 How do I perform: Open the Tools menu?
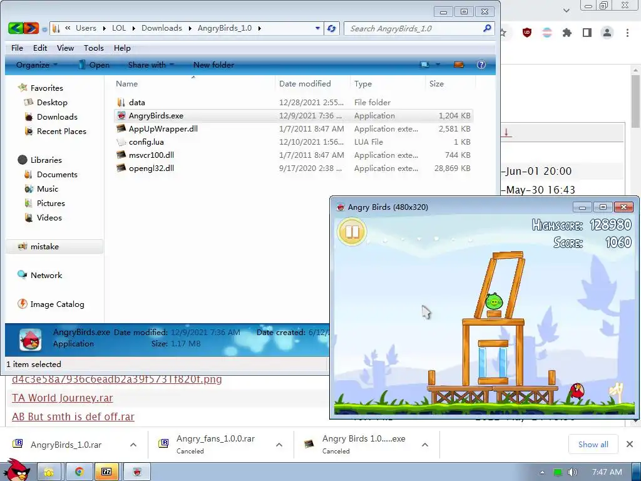pyautogui.click(x=94, y=48)
